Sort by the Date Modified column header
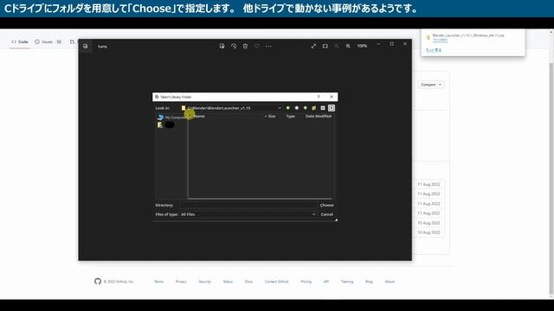This screenshot has width=554, height=311. 319,116
